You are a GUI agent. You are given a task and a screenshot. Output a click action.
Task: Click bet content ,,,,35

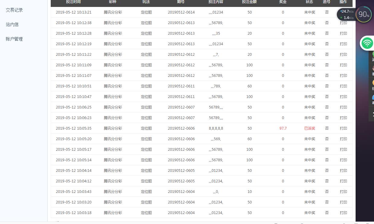(x=216, y=33)
